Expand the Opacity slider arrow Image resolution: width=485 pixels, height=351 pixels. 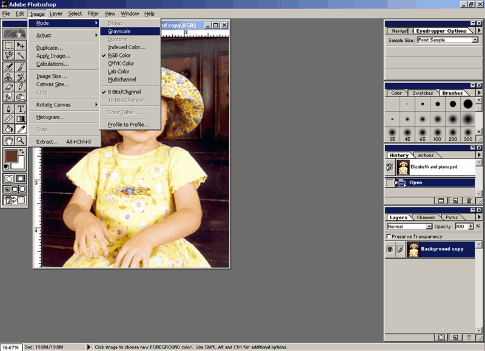click(470, 227)
